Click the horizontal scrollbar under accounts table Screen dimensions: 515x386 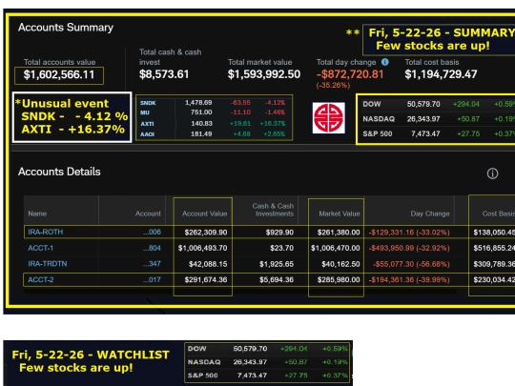[x=239, y=291]
